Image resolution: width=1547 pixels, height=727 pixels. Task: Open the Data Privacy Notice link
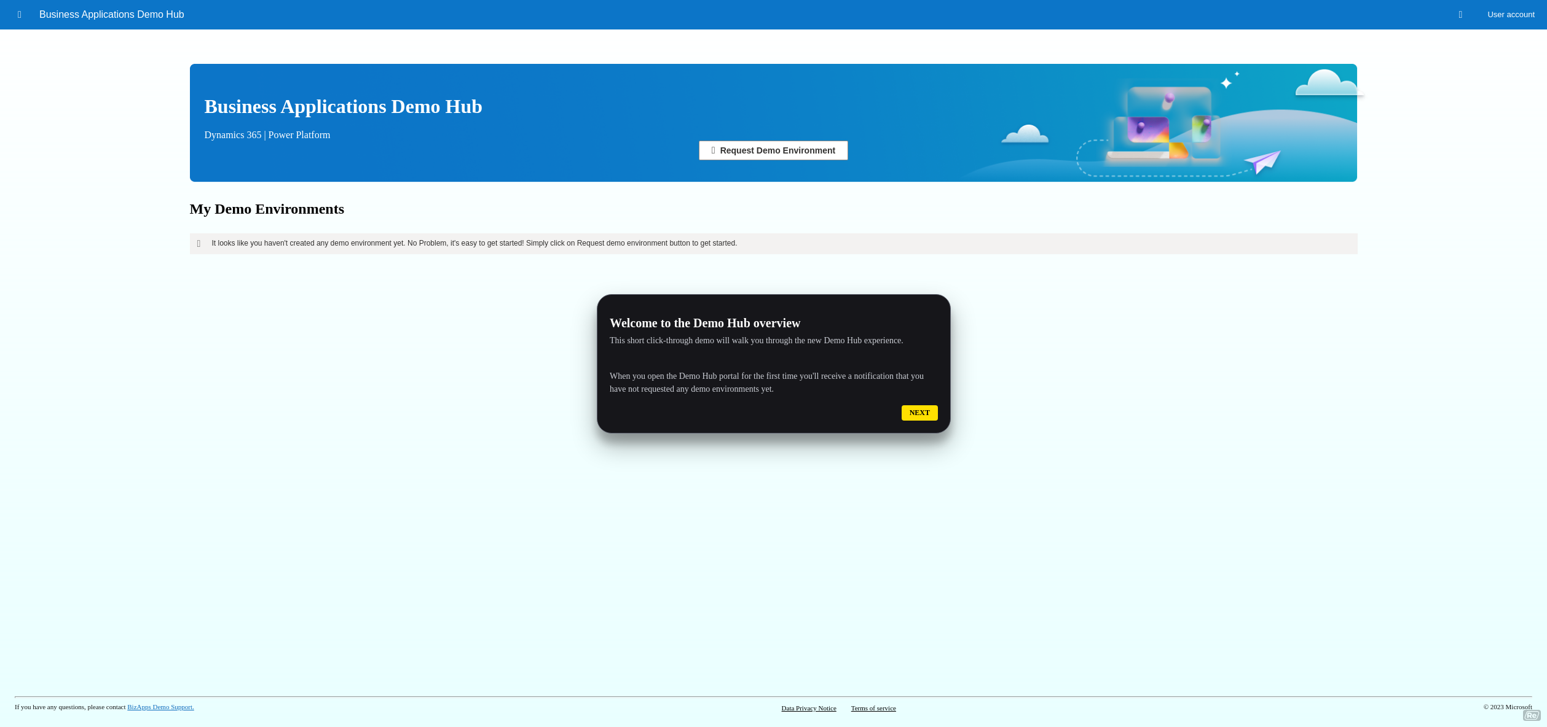808,708
